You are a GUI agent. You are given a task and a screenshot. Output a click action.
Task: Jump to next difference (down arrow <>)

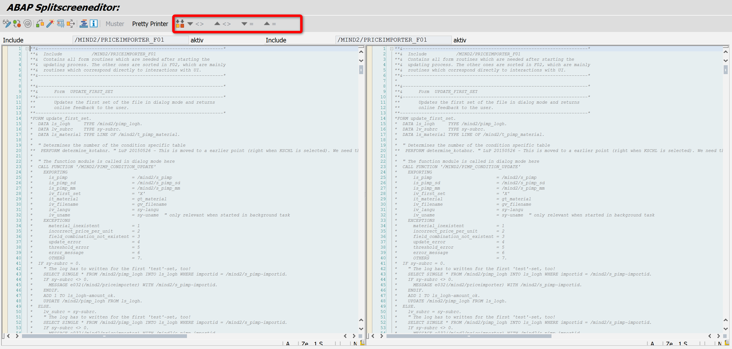tap(195, 24)
